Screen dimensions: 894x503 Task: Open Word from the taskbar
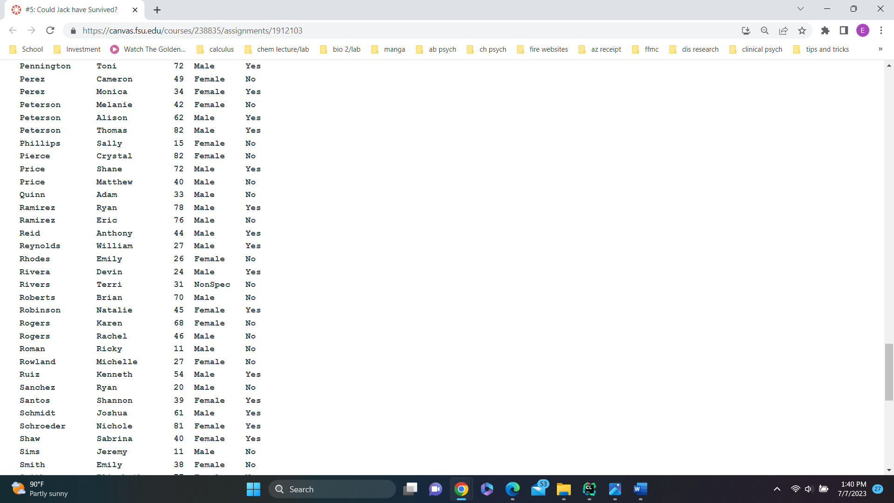640,489
